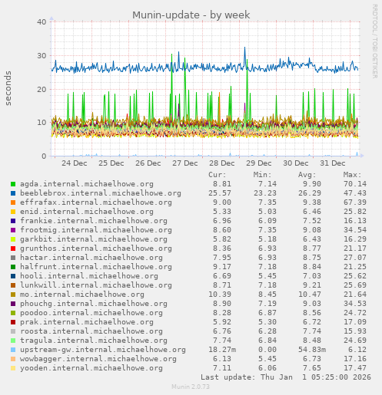The image size is (382, 395).
Task: Click beeblebrox max value 47.43
Action: [355, 193]
